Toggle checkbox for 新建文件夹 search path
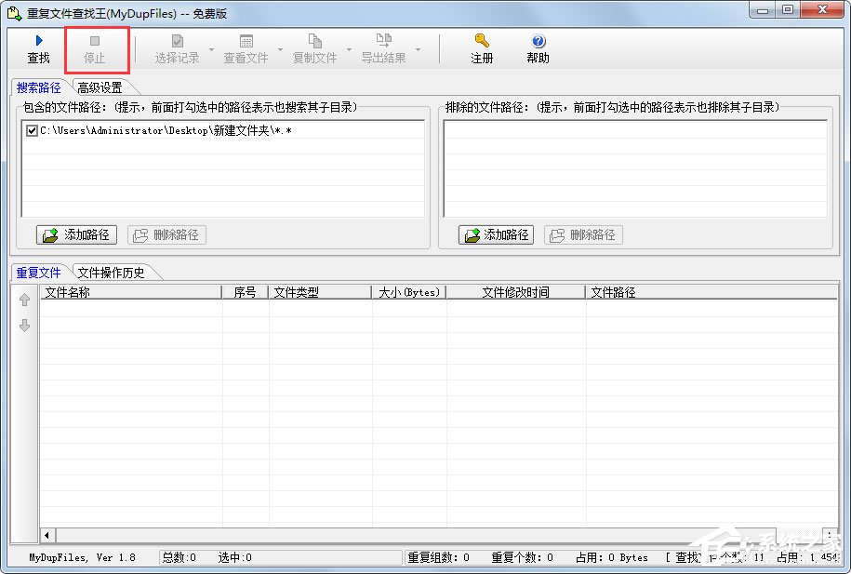Image resolution: width=851 pixels, height=574 pixels. (x=32, y=130)
